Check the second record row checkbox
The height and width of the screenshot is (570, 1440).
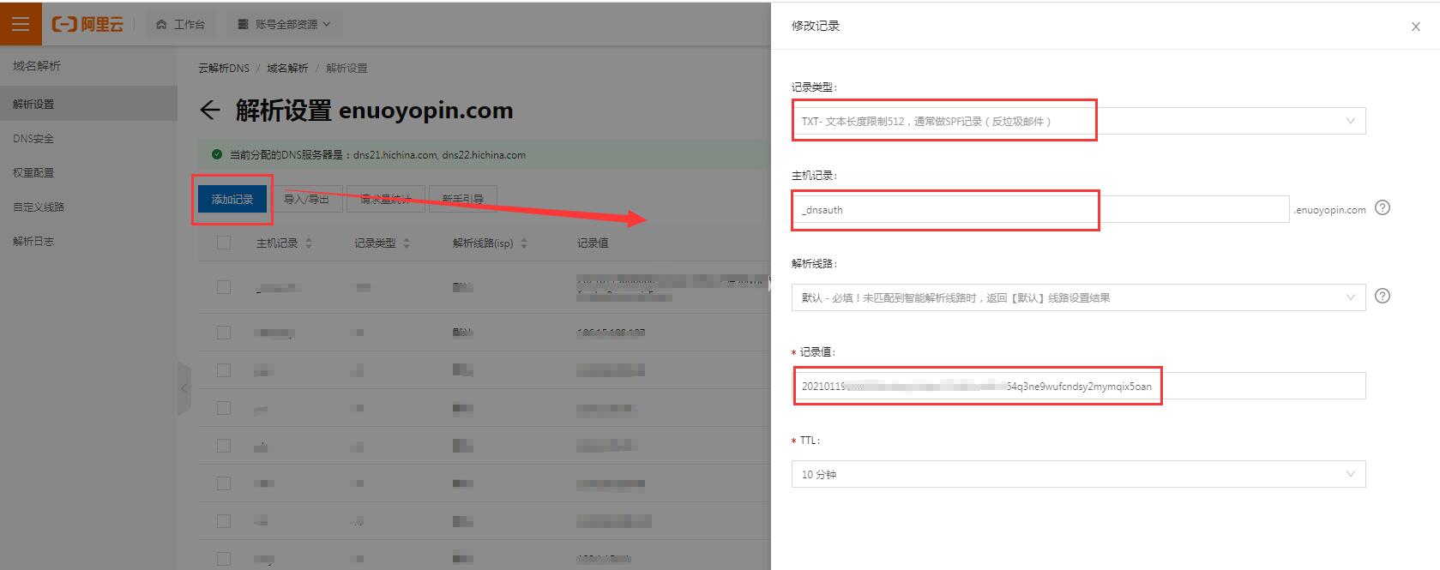[x=224, y=333]
